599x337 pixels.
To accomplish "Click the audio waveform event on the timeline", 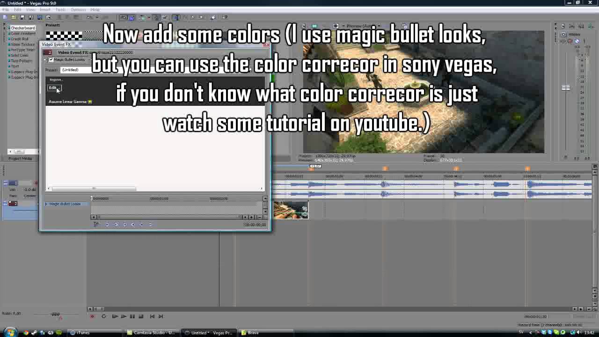I will pyautogui.click(x=431, y=189).
